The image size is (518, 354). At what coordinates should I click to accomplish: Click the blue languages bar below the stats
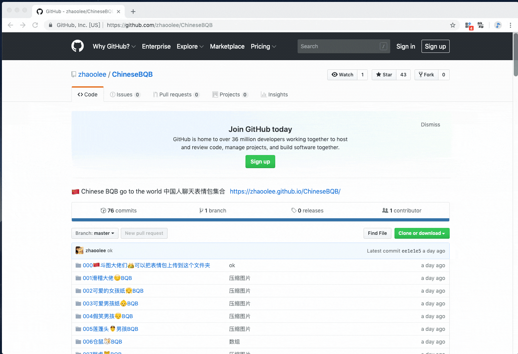(260, 220)
